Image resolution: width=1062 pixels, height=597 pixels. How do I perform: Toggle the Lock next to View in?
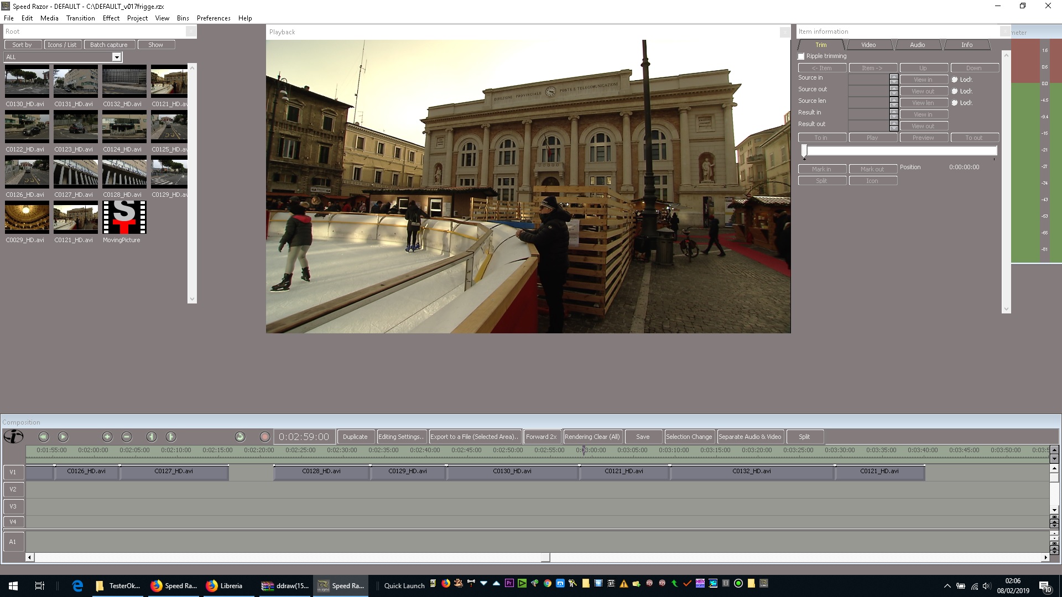955,79
